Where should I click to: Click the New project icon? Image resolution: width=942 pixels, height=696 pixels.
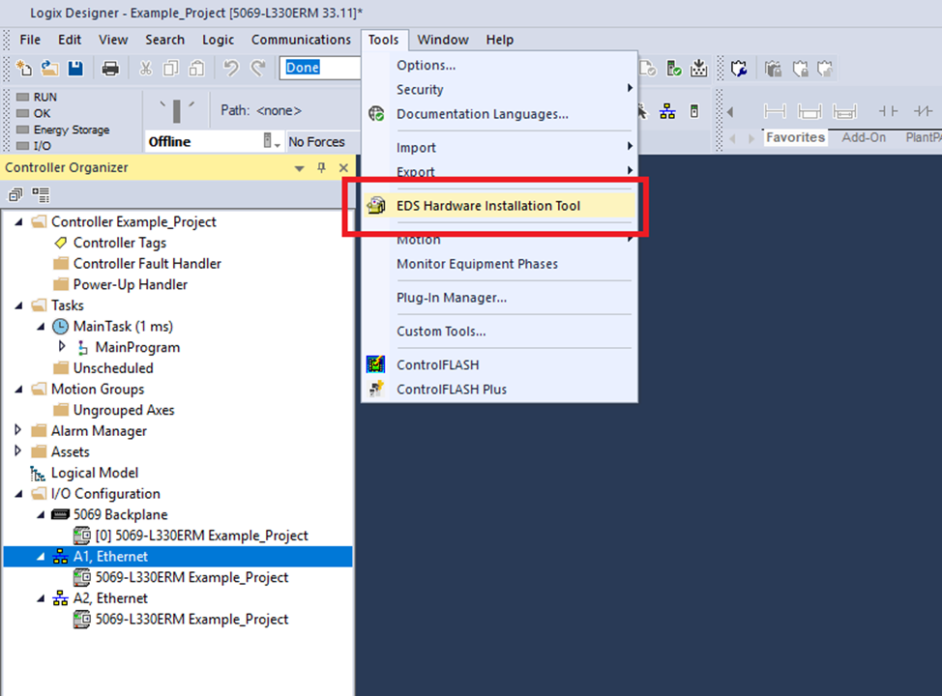(24, 69)
